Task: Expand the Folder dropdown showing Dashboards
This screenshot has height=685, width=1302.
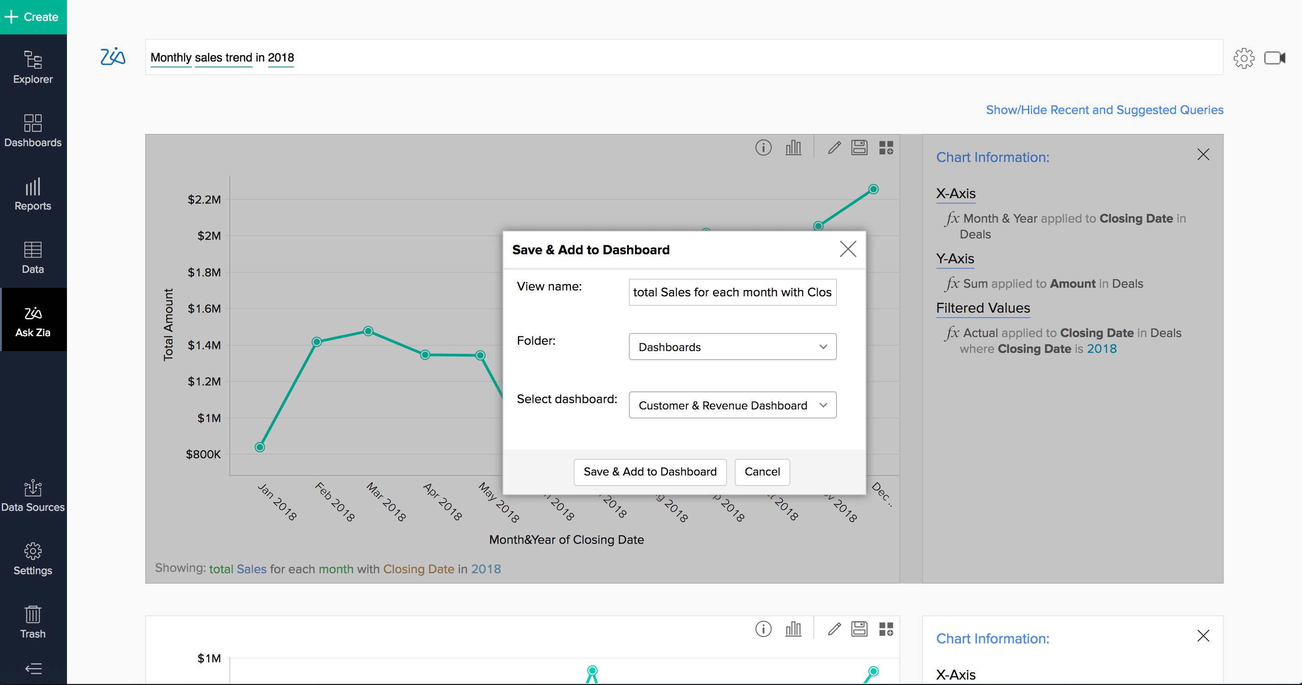Action: (732, 347)
